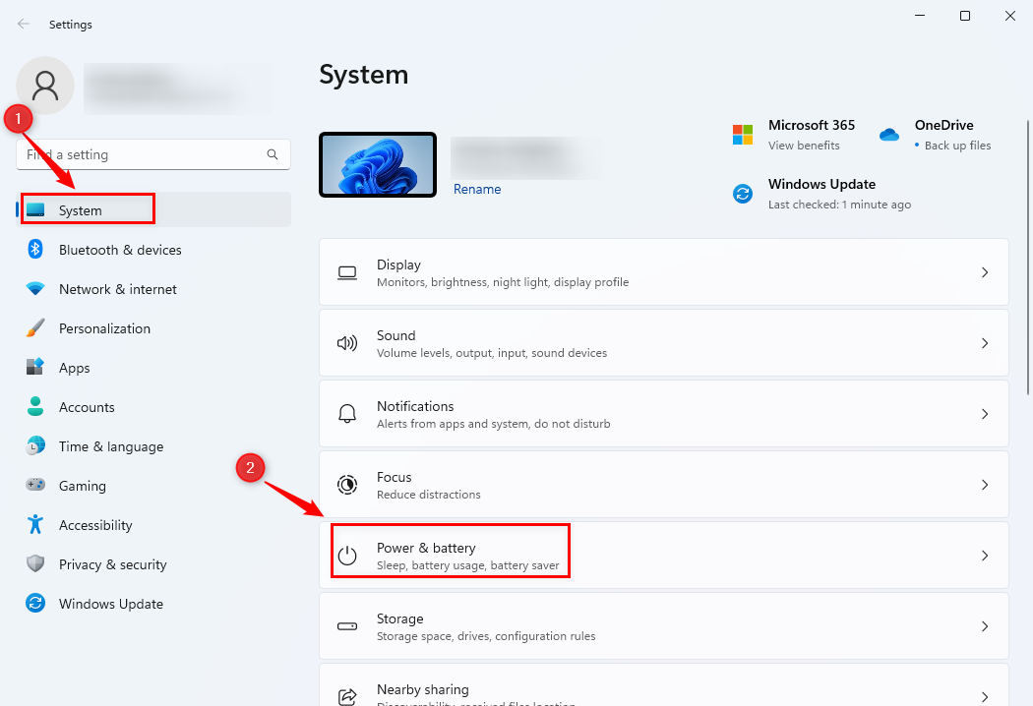1033x706 pixels.
Task: Click the Accounts person icon in sidebar
Action: 35,406
